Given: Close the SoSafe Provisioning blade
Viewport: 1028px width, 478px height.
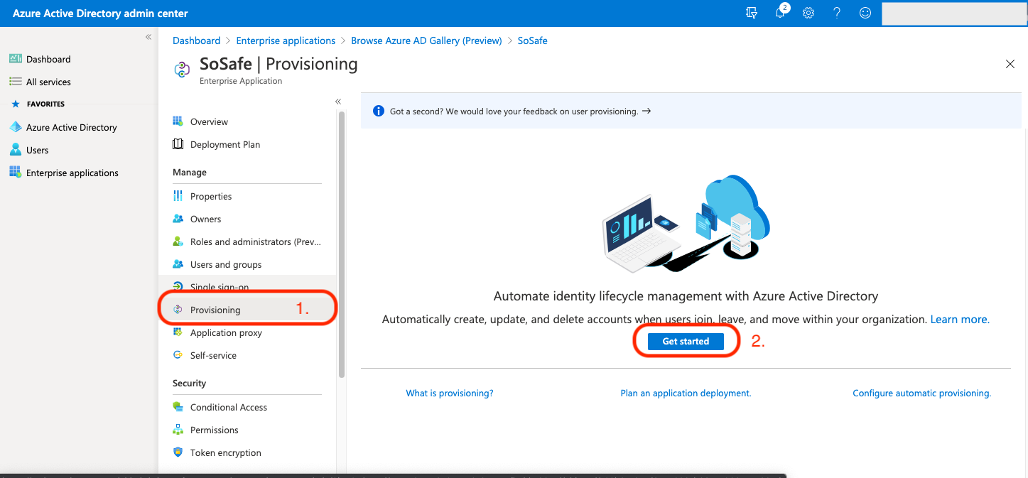Looking at the screenshot, I should point(1010,64).
